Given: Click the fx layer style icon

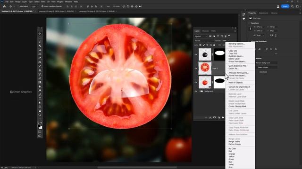Looking at the screenshot, I should coord(210,117).
